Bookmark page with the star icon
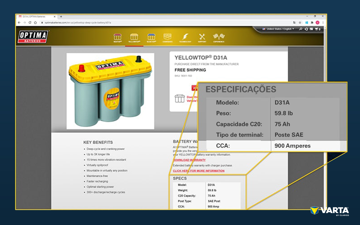Image resolution: width=360 pixels, height=225 pixels. point(300,23)
